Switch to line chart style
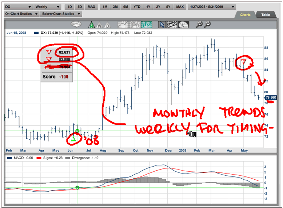Viewport: 283px width, 208px height. coord(123,25)
